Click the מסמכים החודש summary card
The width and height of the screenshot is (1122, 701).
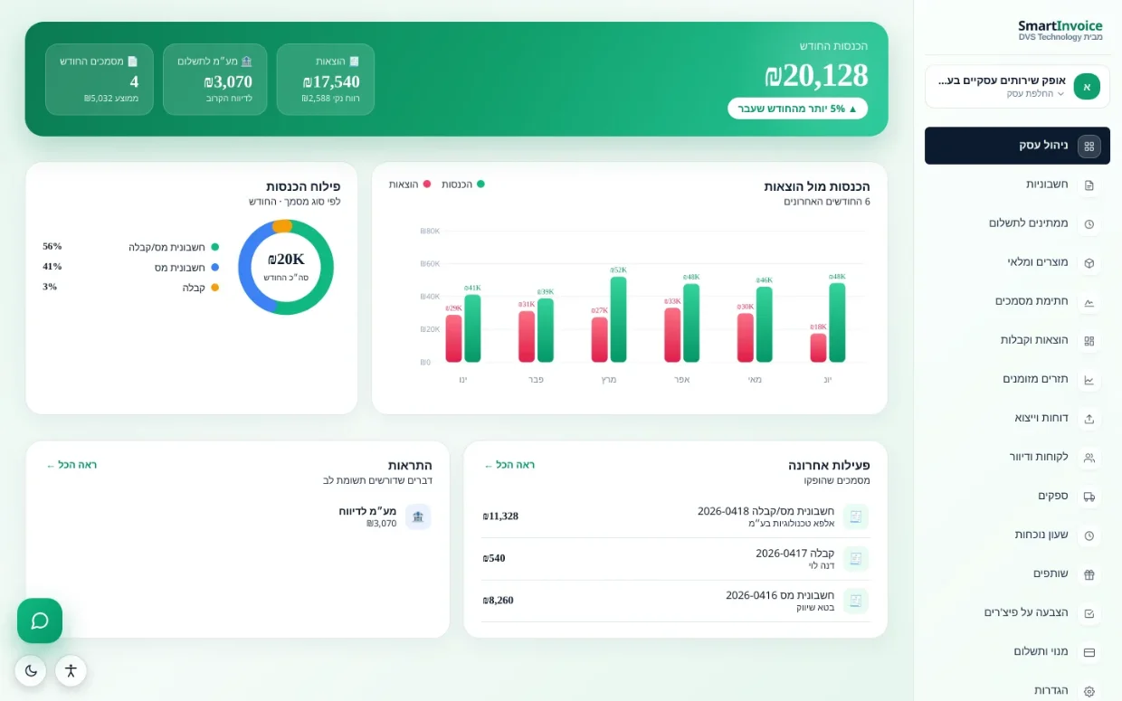pyautogui.click(x=100, y=80)
